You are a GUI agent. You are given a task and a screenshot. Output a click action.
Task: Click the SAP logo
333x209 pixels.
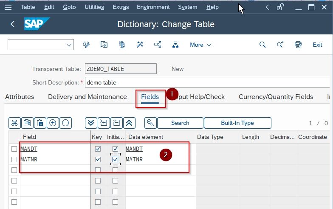point(37,24)
